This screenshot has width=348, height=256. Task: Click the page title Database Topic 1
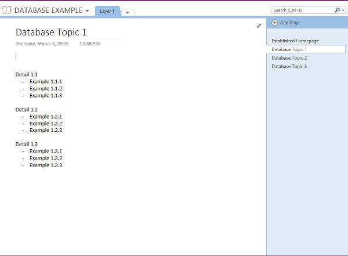point(51,32)
